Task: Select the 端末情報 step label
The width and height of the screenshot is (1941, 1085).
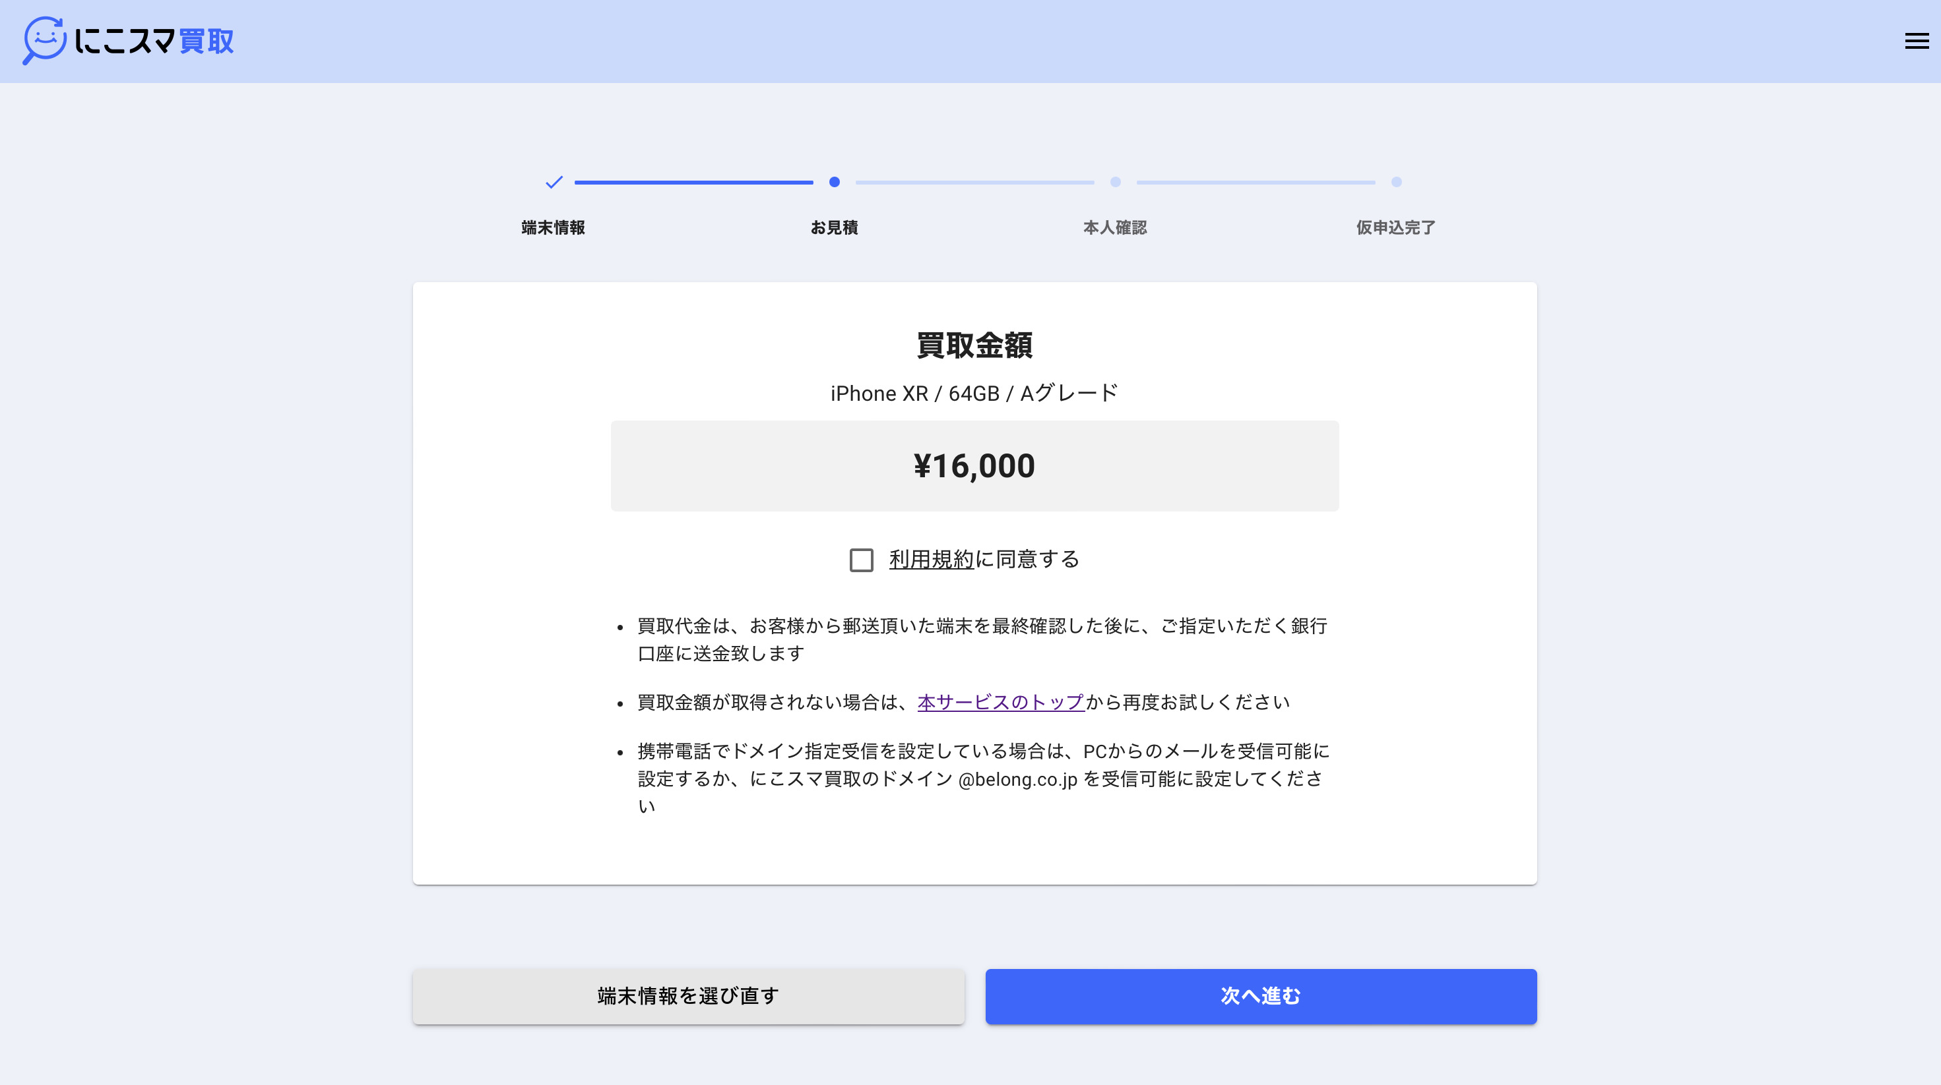Action: coord(553,227)
